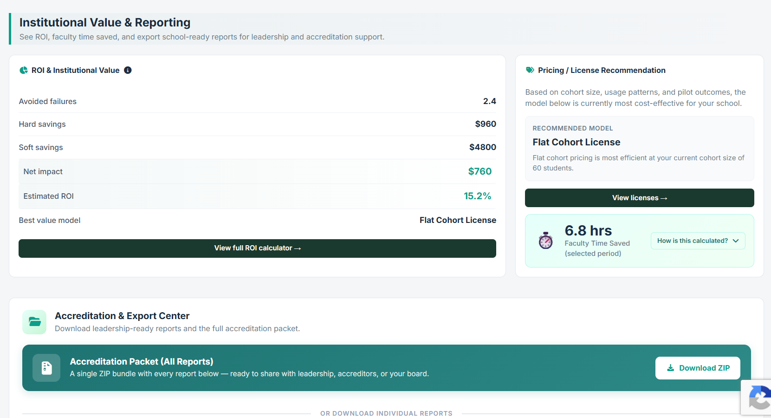This screenshot has width=771, height=418.
Task: Click the Best value model label
Action: click(x=50, y=220)
